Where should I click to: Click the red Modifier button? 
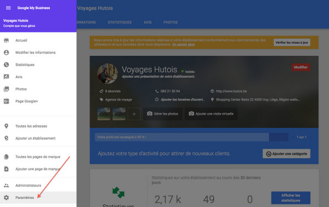(300, 67)
